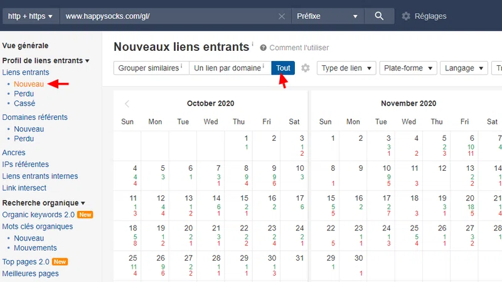
Task: Open Organic keywords 2.0 report
Action: pos(38,215)
